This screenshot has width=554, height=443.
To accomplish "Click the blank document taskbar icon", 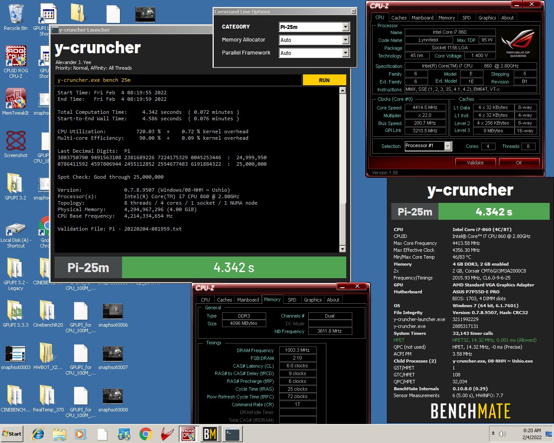I will pyautogui.click(x=102, y=434).
